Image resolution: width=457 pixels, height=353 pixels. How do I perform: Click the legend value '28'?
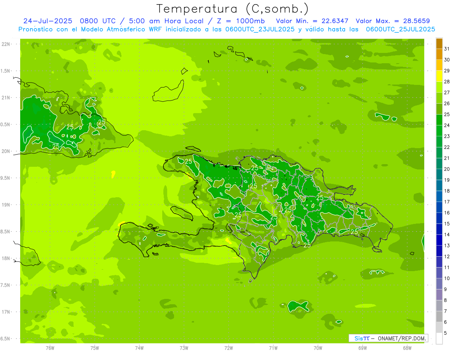(x=447, y=81)
